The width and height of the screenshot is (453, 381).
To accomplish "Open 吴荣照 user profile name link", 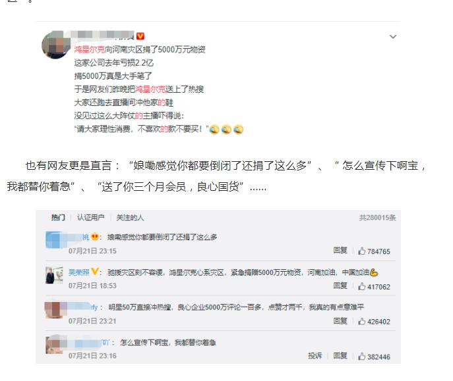I will tap(78, 272).
